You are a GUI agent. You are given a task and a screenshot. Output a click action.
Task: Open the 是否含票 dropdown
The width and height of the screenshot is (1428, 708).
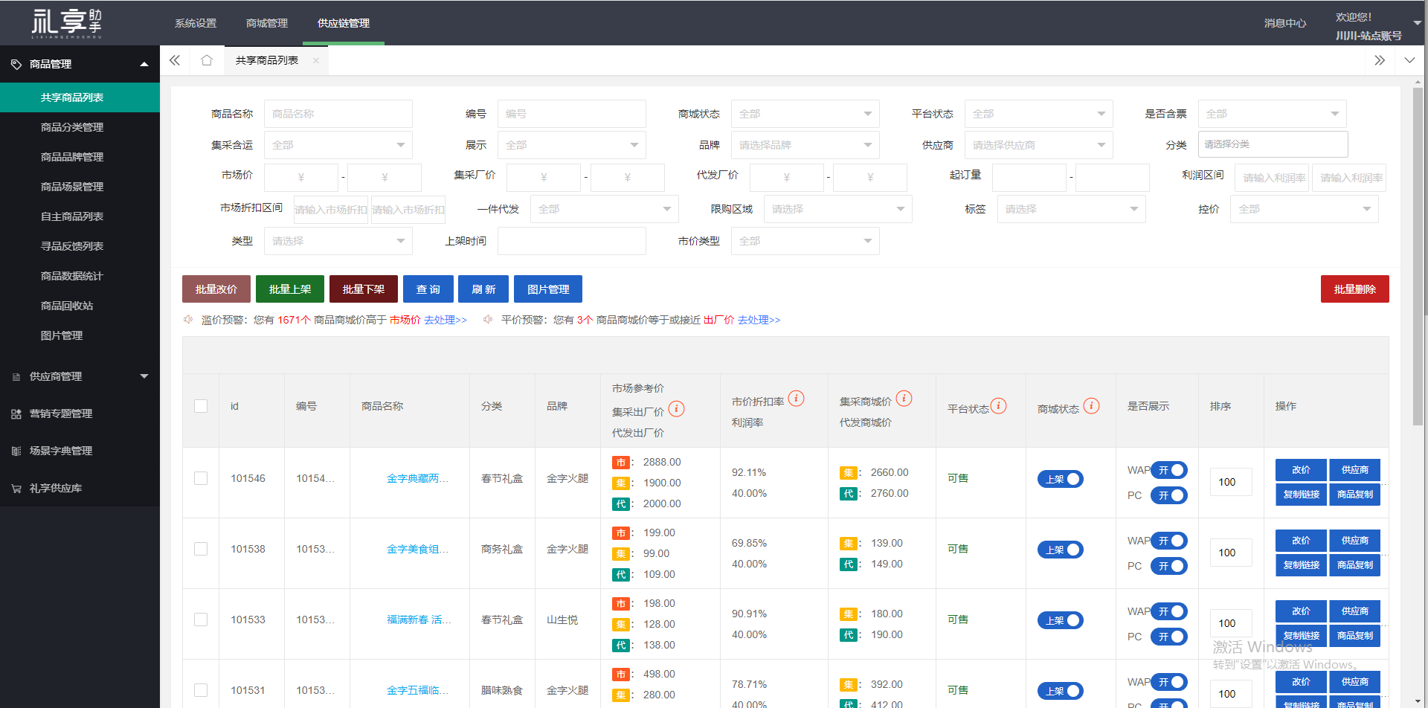(x=1273, y=114)
